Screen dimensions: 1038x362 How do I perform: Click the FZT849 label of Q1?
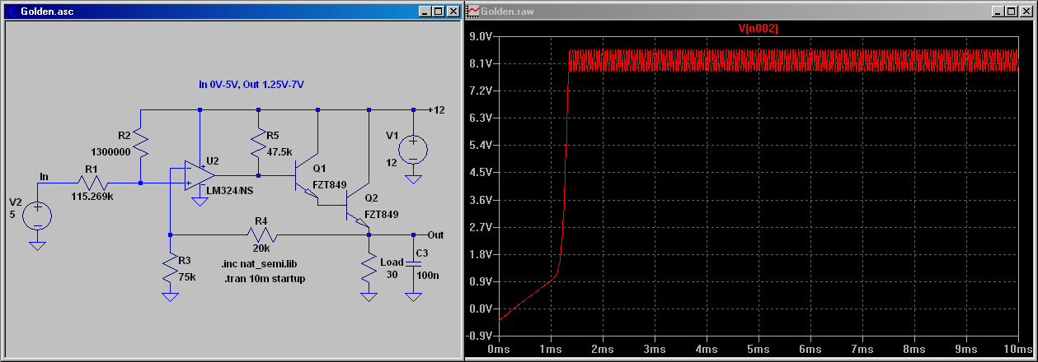[x=330, y=184]
